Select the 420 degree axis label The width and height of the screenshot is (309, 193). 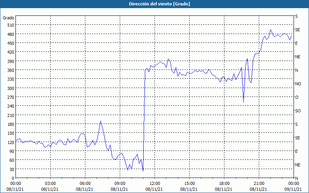pyautogui.click(x=11, y=52)
